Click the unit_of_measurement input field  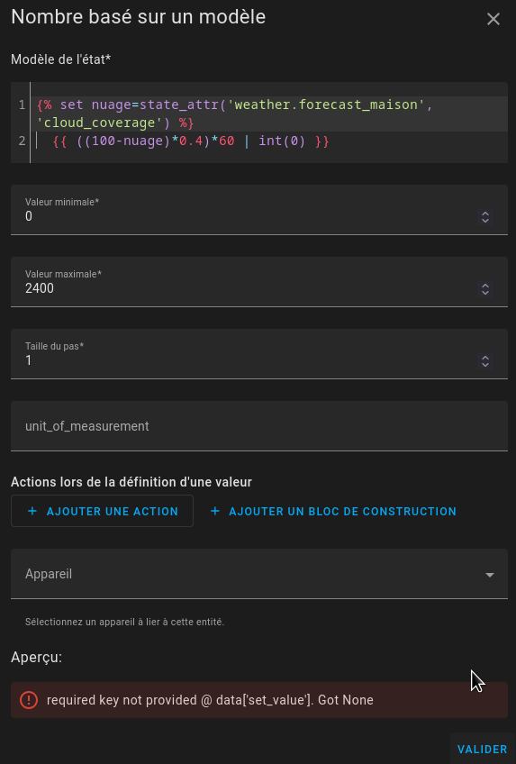pyautogui.click(x=259, y=426)
